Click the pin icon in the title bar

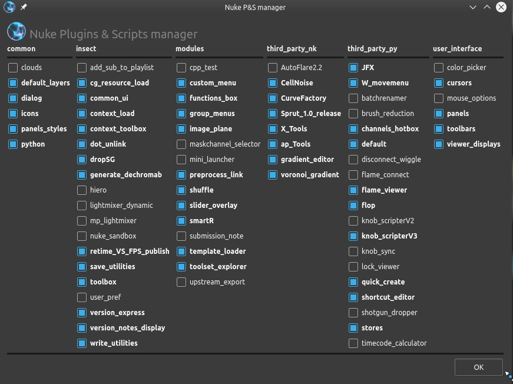[24, 7]
